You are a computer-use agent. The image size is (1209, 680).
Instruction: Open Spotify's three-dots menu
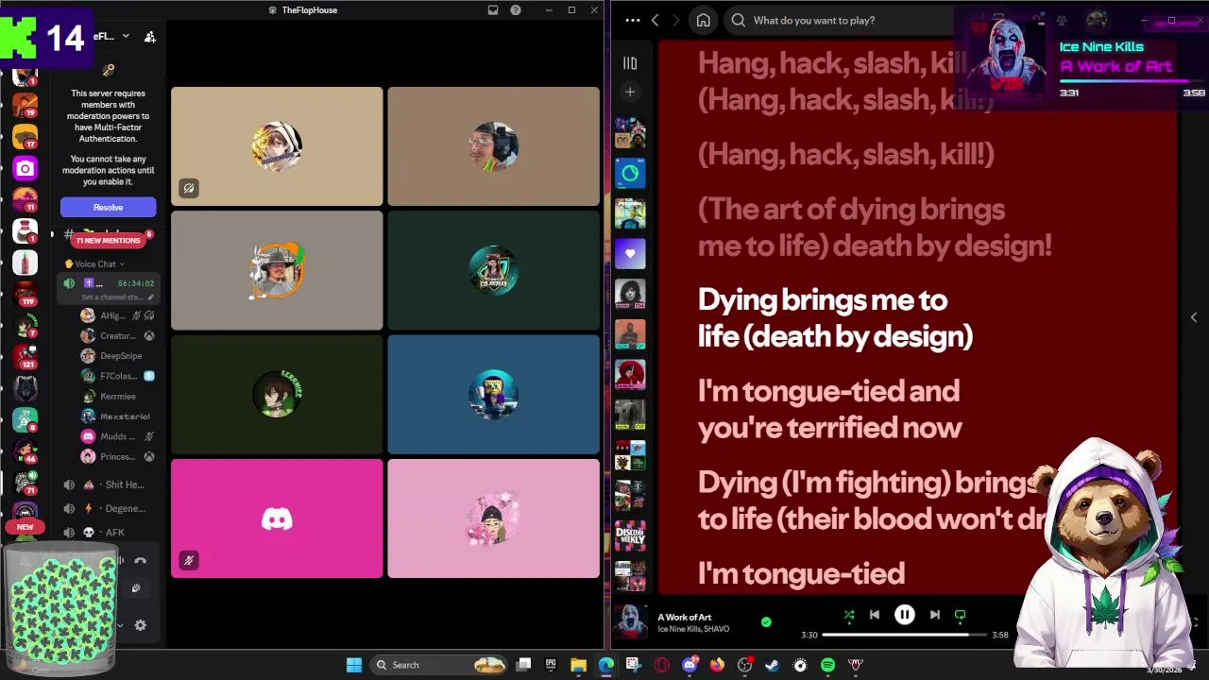(633, 20)
